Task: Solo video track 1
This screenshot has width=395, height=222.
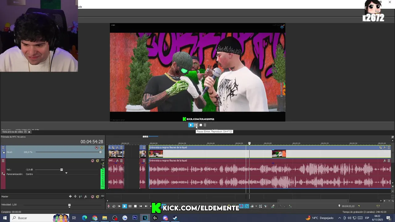Action: [102, 148]
